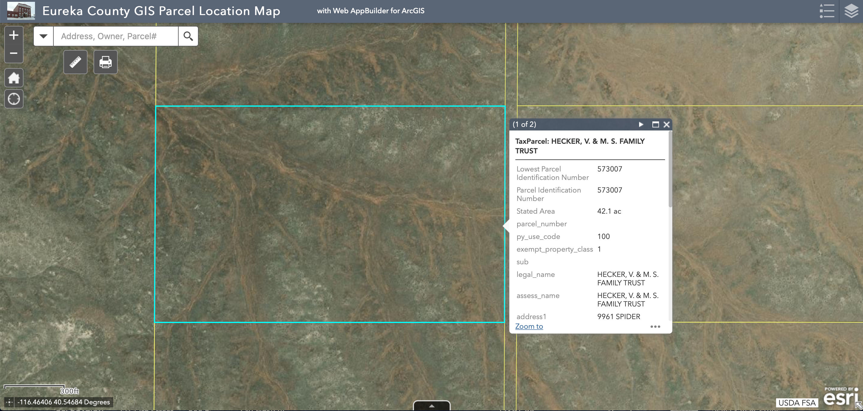863x411 pixels.
Task: Dock the attribute table with bottom arrow
Action: (431, 406)
